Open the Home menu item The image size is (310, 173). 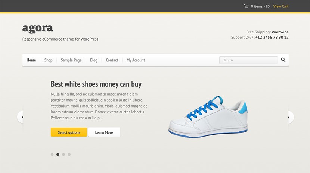click(x=31, y=60)
